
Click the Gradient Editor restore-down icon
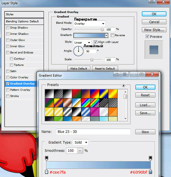[141, 74]
